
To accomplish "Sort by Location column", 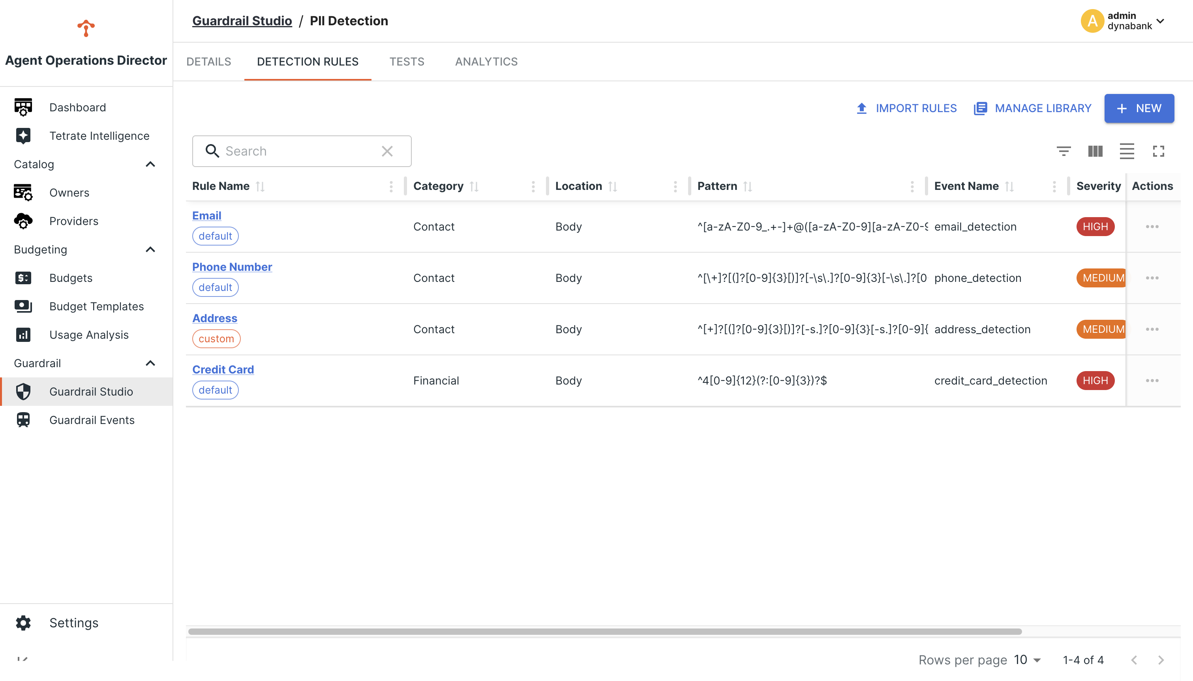I will (x=613, y=186).
